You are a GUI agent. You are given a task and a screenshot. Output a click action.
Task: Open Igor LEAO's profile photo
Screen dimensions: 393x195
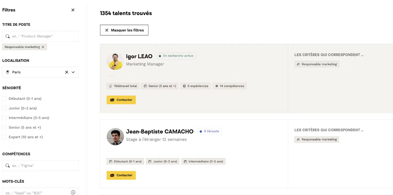pos(115,61)
